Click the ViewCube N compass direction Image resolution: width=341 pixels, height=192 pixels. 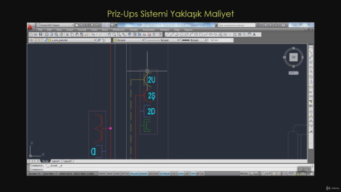(294, 49)
